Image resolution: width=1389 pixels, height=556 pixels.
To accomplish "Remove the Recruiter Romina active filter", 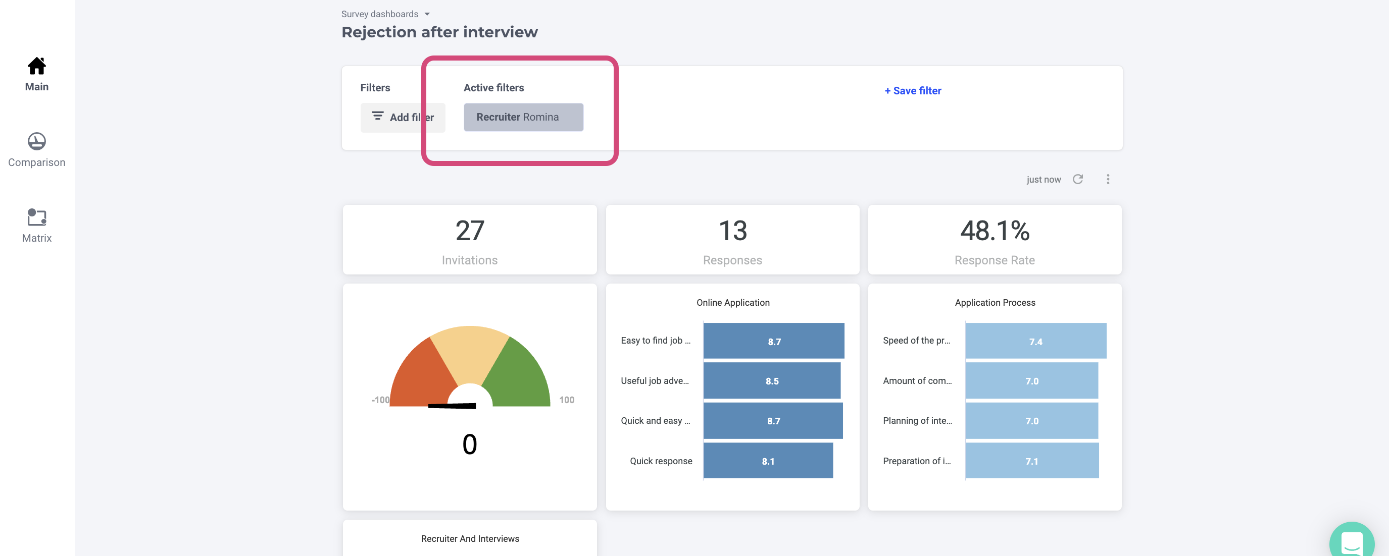I will [x=523, y=118].
